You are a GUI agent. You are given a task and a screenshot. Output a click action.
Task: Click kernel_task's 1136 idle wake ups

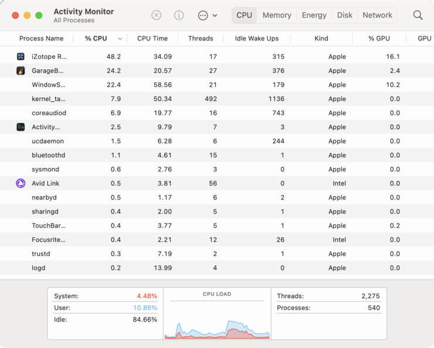coord(276,99)
